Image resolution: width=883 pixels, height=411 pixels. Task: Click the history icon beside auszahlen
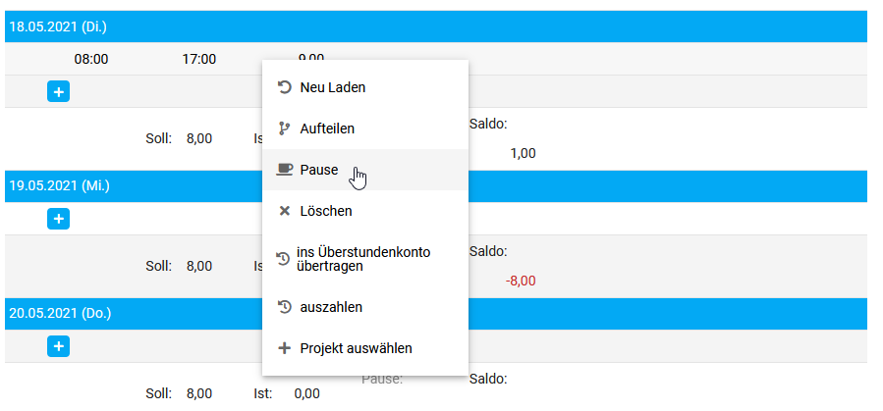tap(285, 307)
